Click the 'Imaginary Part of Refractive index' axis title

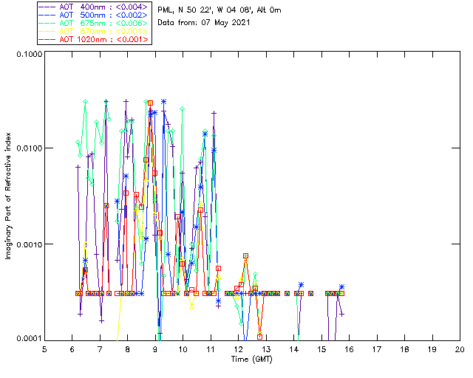8,196
